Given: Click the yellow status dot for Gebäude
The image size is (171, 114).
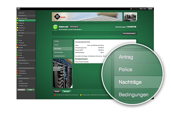Looking at the screenshot, I should pos(17,23).
